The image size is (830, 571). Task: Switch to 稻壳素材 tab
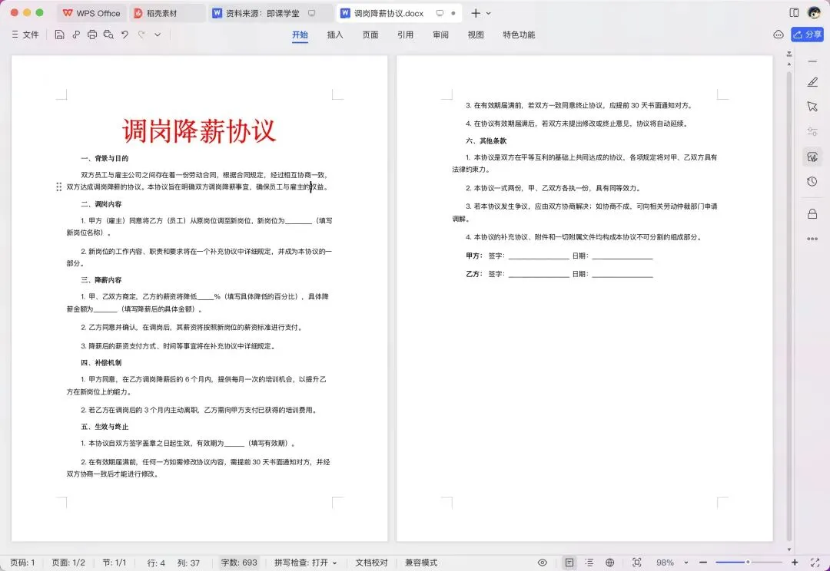pos(167,13)
